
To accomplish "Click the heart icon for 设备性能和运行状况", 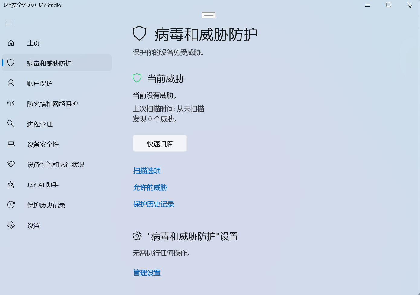I will pyautogui.click(x=11, y=164).
